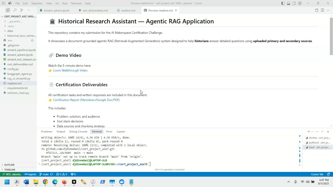Click the Explorer files icon
Screen dimensions: 333x187
[8, 10]
